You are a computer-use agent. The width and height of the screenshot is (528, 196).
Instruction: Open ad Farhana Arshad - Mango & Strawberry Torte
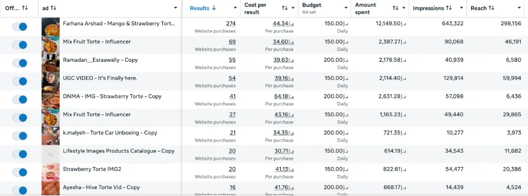point(119,24)
